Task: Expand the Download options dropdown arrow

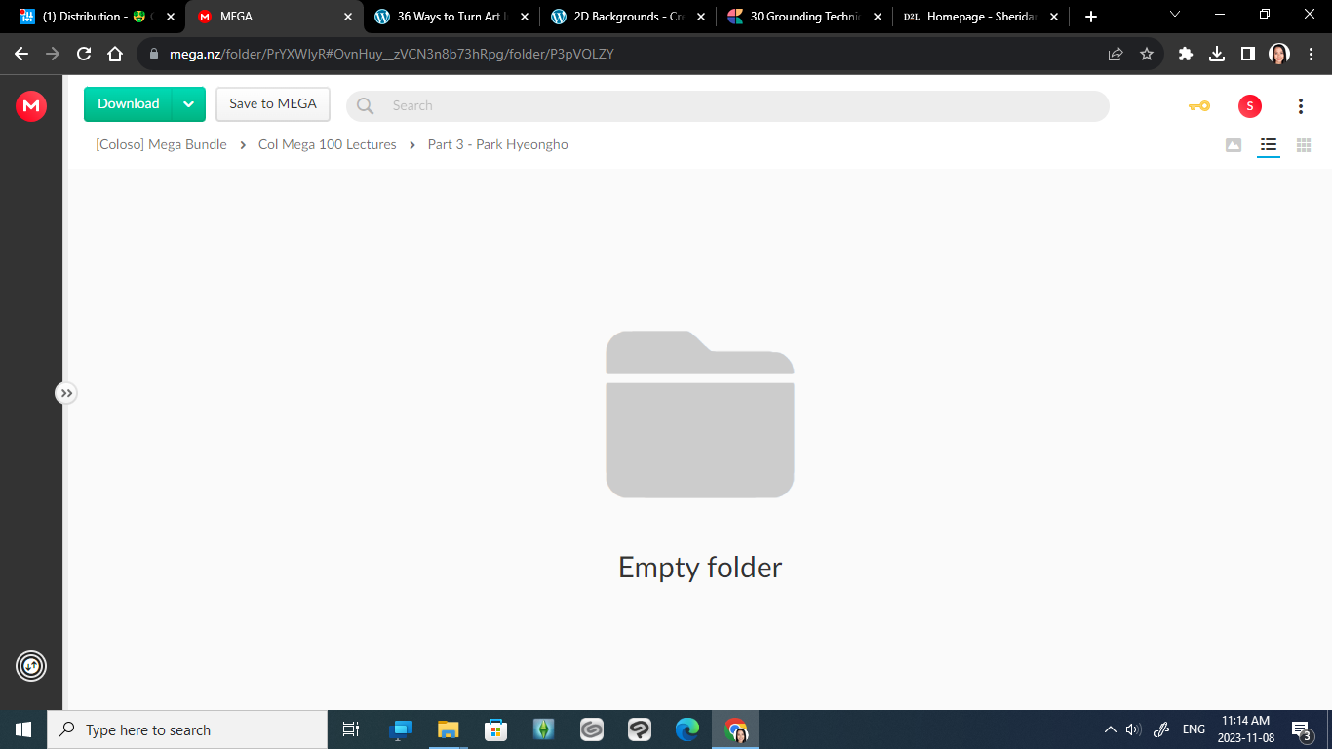Action: pyautogui.click(x=188, y=104)
